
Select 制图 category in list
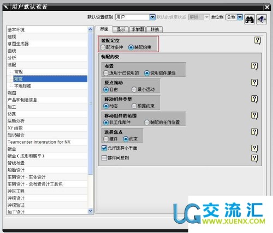[x=12, y=93]
